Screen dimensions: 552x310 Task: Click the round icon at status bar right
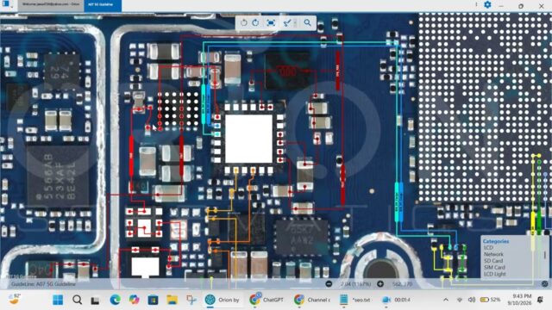[x=545, y=283]
